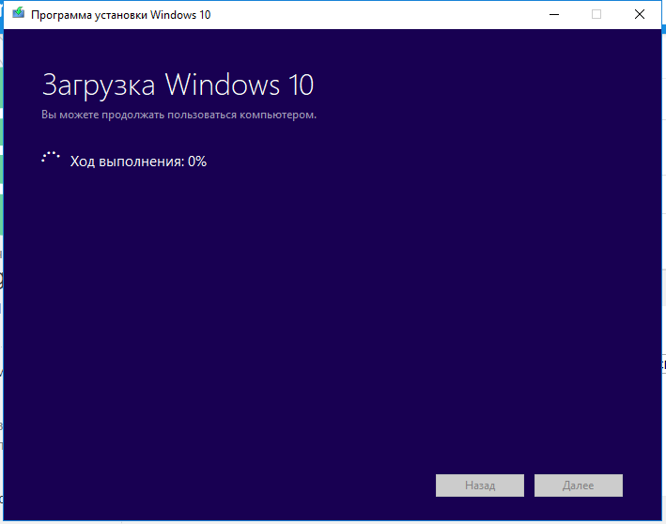Image resolution: width=666 pixels, height=524 pixels.
Task: Close the Windows 10 setup window
Action: [640, 14]
